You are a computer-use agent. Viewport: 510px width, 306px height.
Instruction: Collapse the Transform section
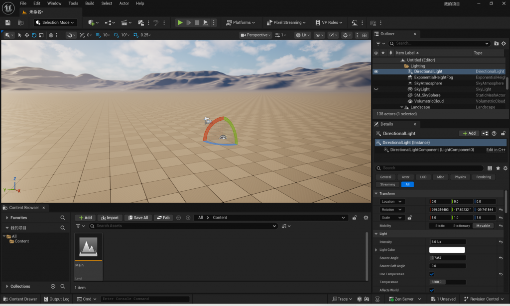[376, 193]
